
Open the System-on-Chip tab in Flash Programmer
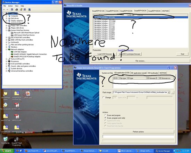click(107, 73)
